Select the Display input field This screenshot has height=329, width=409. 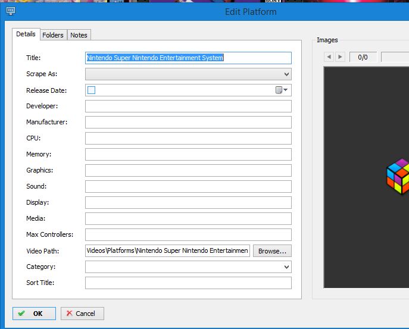point(188,202)
